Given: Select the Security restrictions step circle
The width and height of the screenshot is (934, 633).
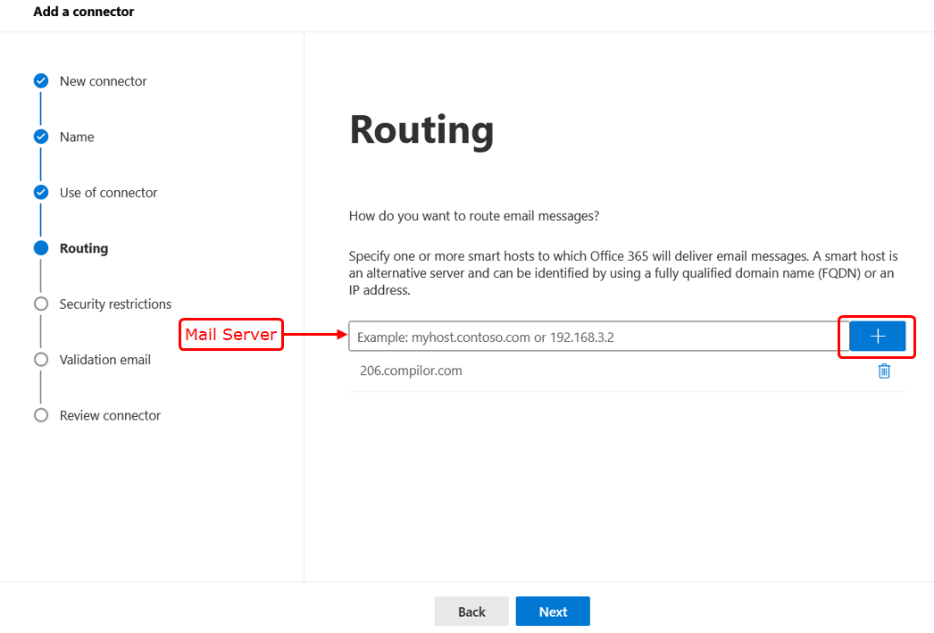Looking at the screenshot, I should pyautogui.click(x=41, y=304).
